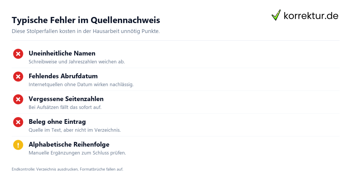Click the red X icon beside Fehlendes Abrufdatum

click(x=18, y=77)
